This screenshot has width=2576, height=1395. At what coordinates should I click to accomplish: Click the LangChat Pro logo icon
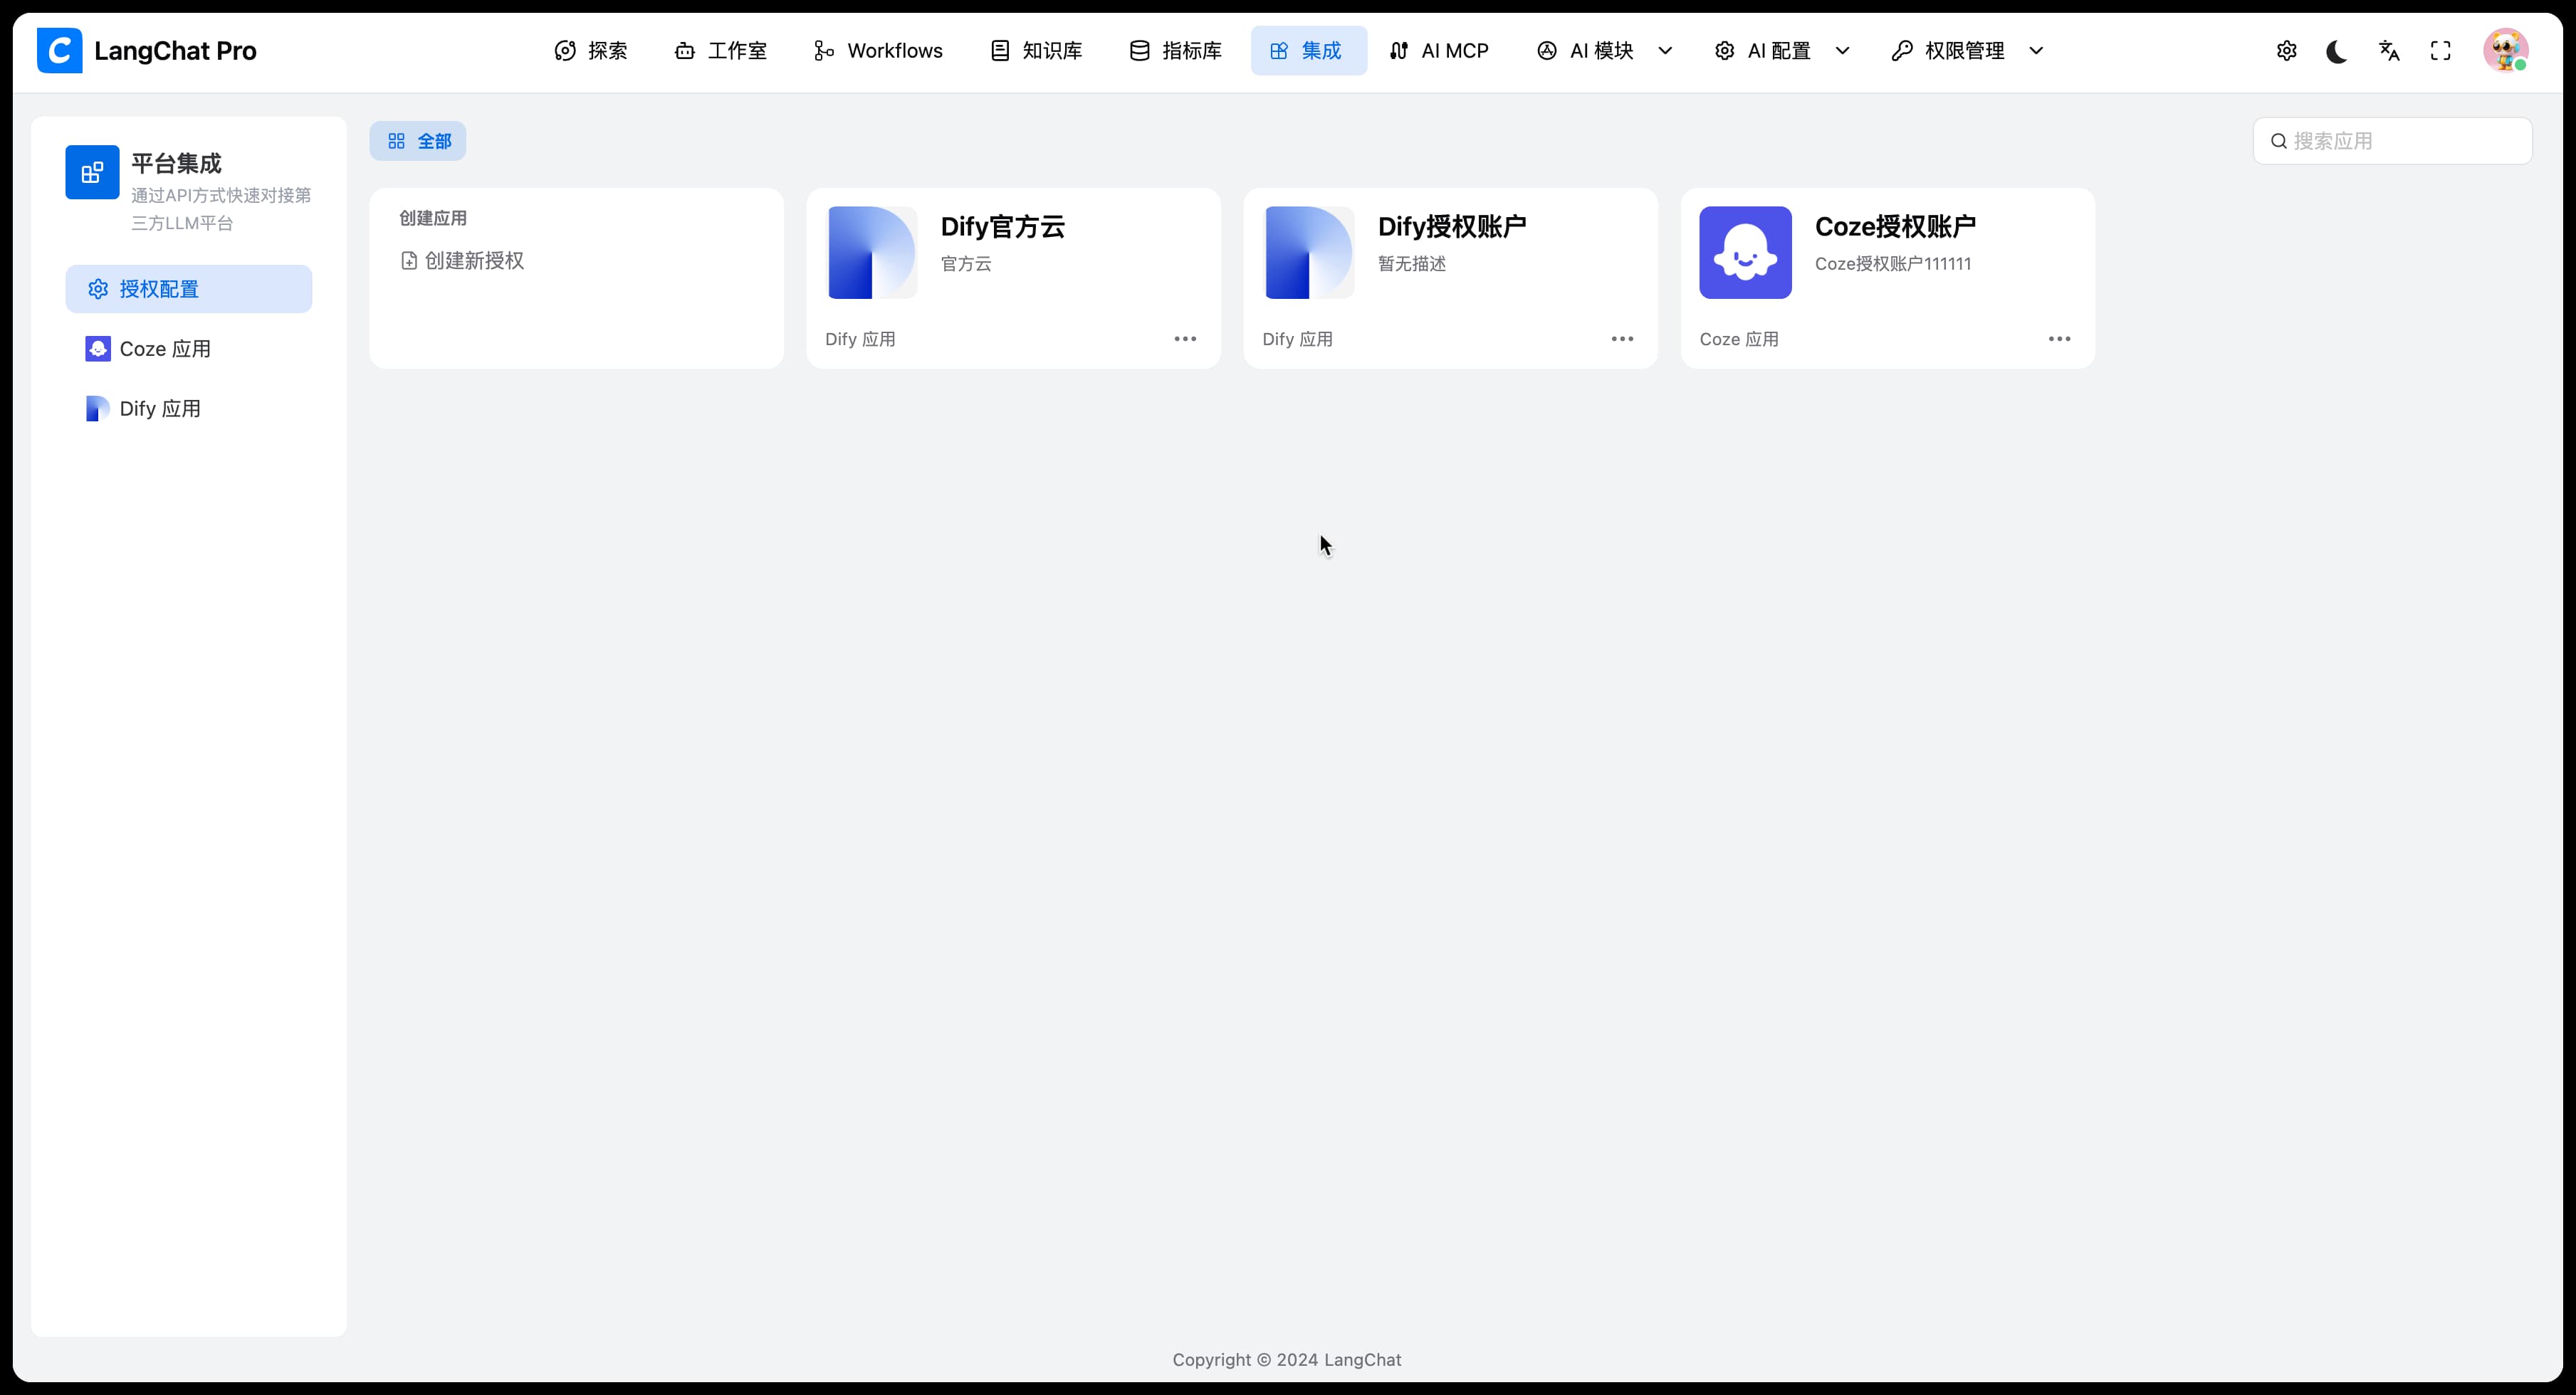pyautogui.click(x=59, y=51)
